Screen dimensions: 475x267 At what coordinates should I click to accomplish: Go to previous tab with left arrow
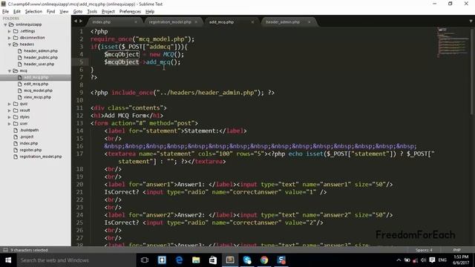tap(76, 22)
